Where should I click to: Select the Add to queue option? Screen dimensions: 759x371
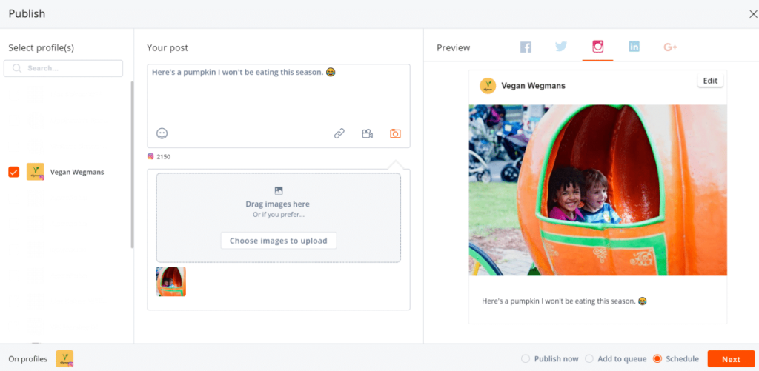tap(589, 359)
